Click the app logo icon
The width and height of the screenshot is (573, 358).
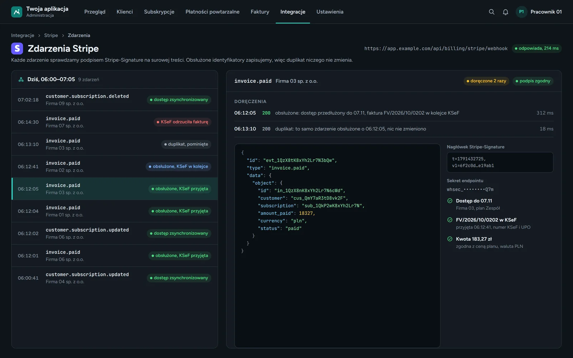[17, 12]
